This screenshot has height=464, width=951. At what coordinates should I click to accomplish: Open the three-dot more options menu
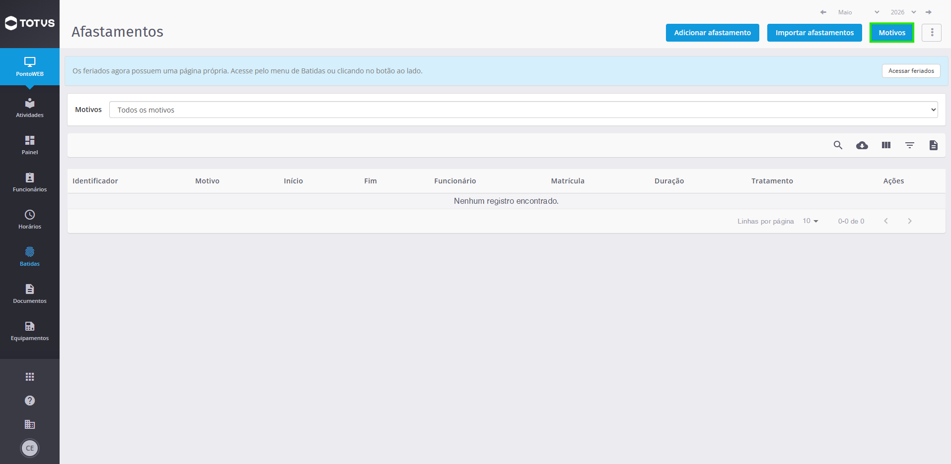[932, 33]
